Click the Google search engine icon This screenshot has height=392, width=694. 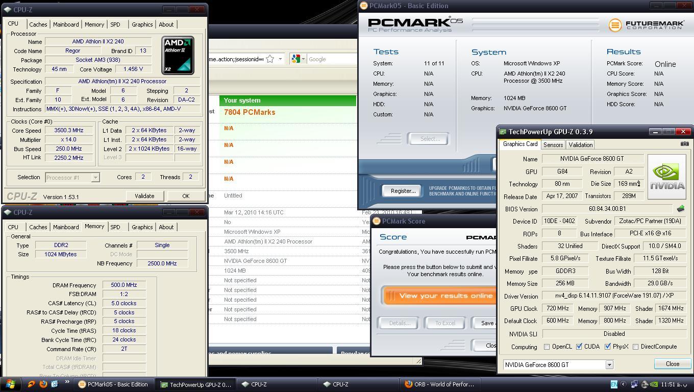click(295, 59)
